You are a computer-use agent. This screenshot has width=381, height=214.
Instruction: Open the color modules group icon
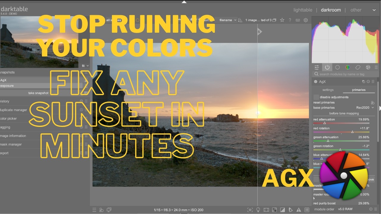(x=348, y=67)
